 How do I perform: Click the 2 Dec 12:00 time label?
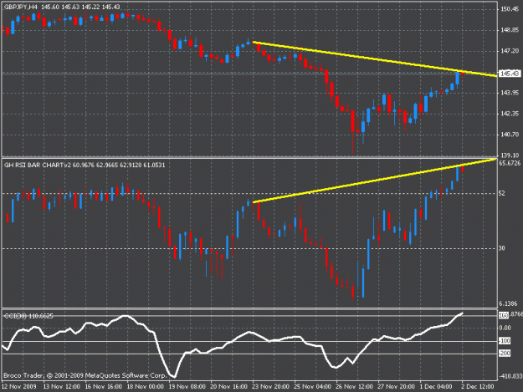click(x=478, y=386)
